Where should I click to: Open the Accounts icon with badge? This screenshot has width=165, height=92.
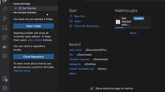tap(5, 79)
